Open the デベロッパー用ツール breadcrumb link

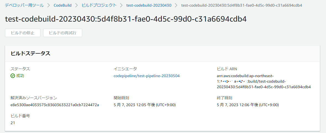(24, 6)
